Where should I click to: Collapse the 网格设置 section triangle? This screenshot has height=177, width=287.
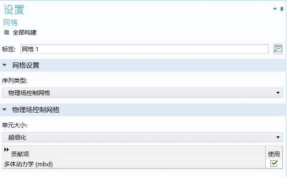point(5,65)
